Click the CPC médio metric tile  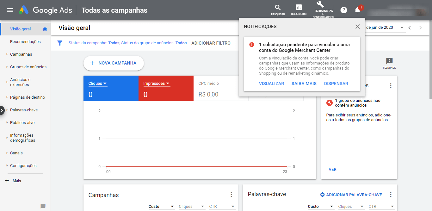pos(221,88)
